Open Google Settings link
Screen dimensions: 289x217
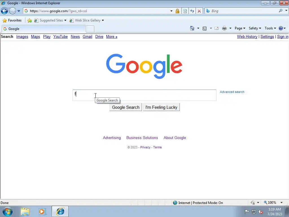[x=267, y=36]
